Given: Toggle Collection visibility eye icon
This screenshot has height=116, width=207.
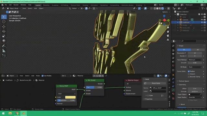Looking at the screenshot, I should click(x=202, y=14).
